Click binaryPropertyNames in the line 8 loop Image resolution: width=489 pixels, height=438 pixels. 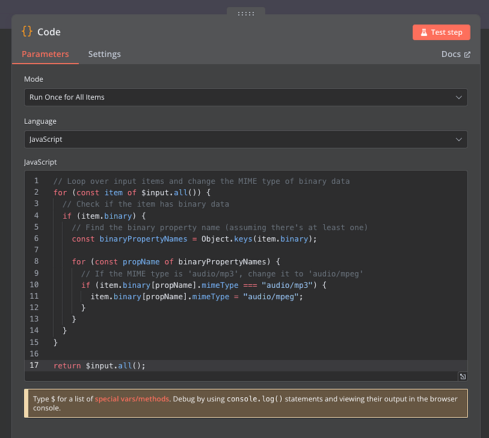222,261
